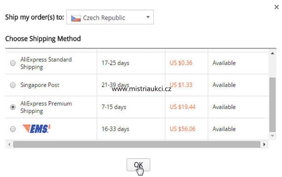
Task: Pick the EMS shipping radio button
Action: pos(13,129)
